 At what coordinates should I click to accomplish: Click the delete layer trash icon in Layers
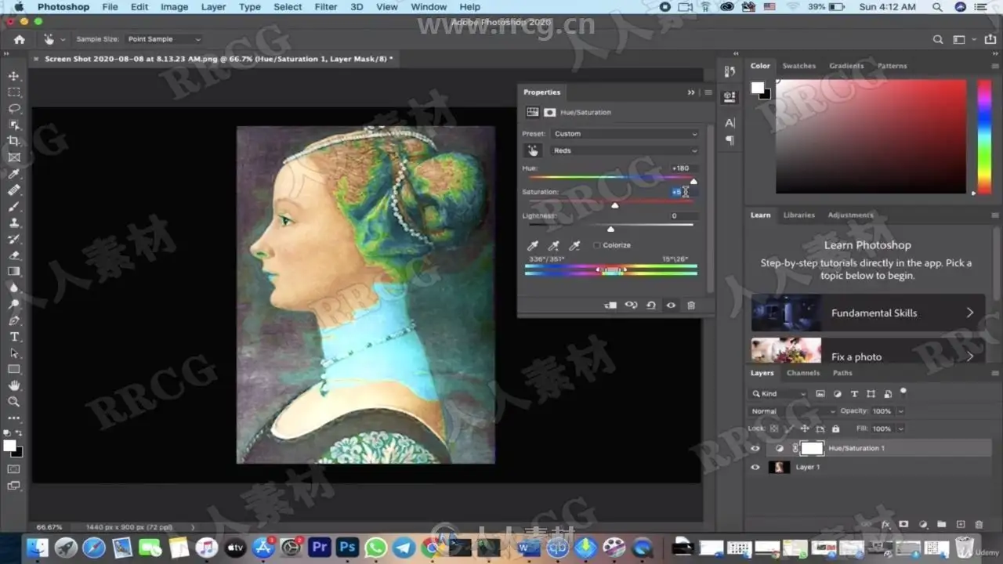point(979,525)
